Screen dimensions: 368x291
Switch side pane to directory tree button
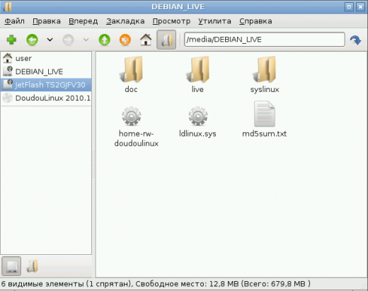coord(32,266)
